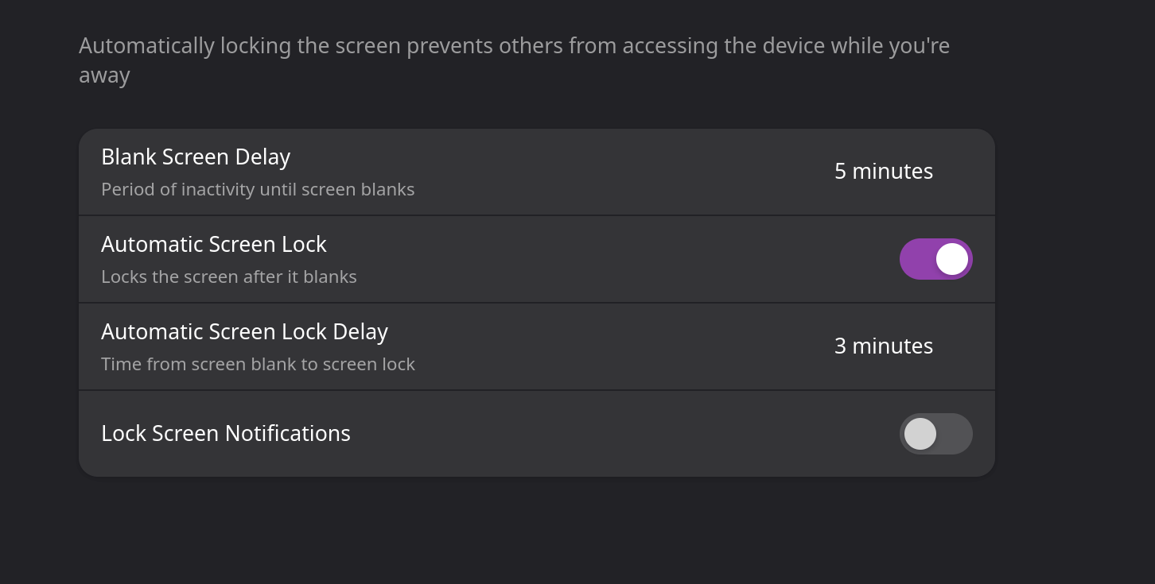Click the 'Locks the screen after it blanks' subtitle
This screenshot has width=1155, height=584.
(229, 277)
